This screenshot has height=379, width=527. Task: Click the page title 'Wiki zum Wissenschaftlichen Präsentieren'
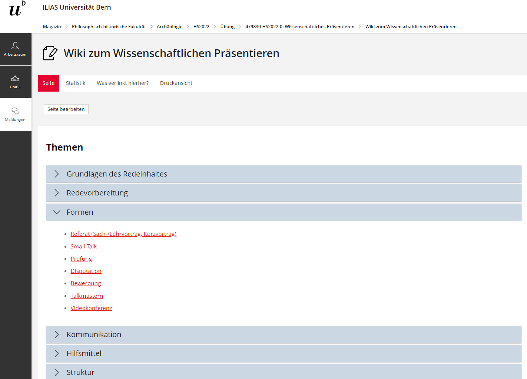pos(172,53)
